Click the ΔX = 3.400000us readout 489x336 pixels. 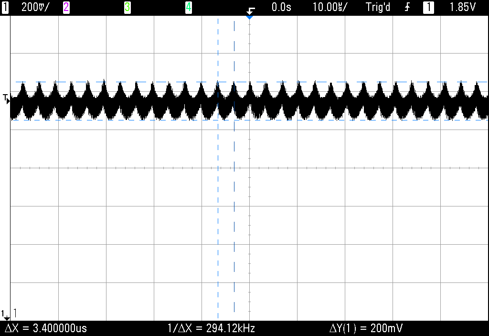tap(45, 328)
